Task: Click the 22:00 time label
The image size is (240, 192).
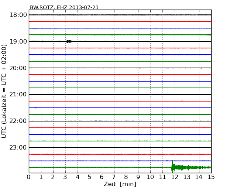Action: pos(18,121)
